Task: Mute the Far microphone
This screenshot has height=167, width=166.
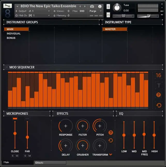Action: (x=30, y=156)
